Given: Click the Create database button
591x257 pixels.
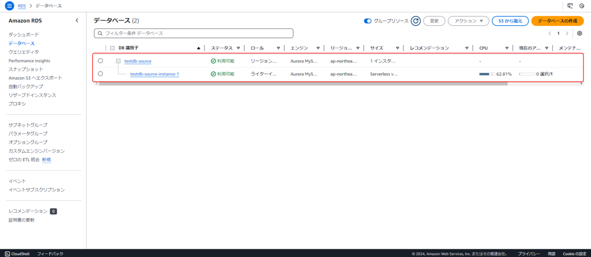Looking at the screenshot, I should click(557, 21).
